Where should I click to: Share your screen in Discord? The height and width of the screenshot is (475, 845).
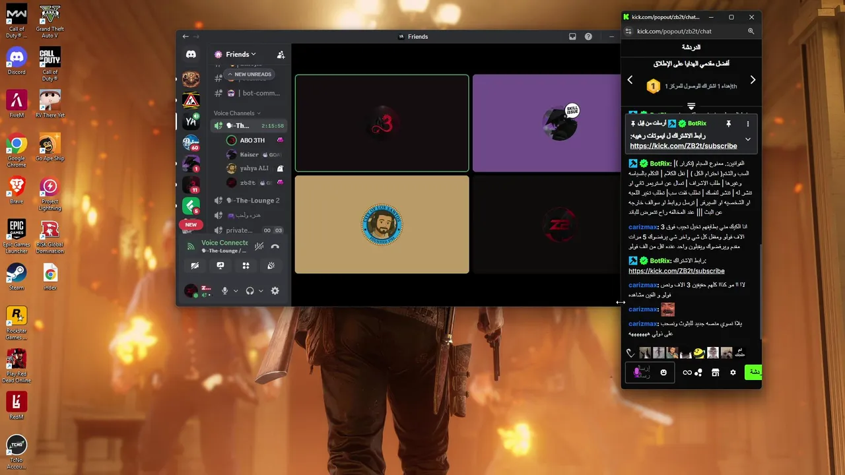[x=220, y=266]
